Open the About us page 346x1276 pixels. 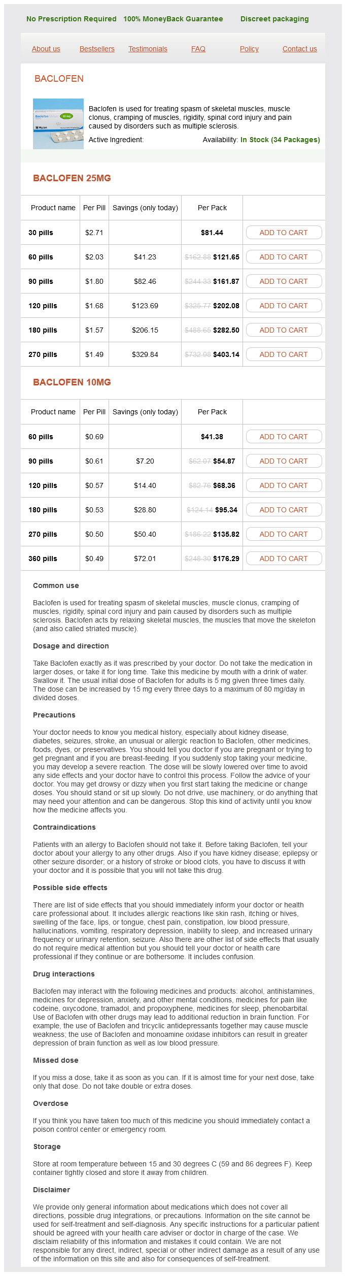(x=46, y=49)
